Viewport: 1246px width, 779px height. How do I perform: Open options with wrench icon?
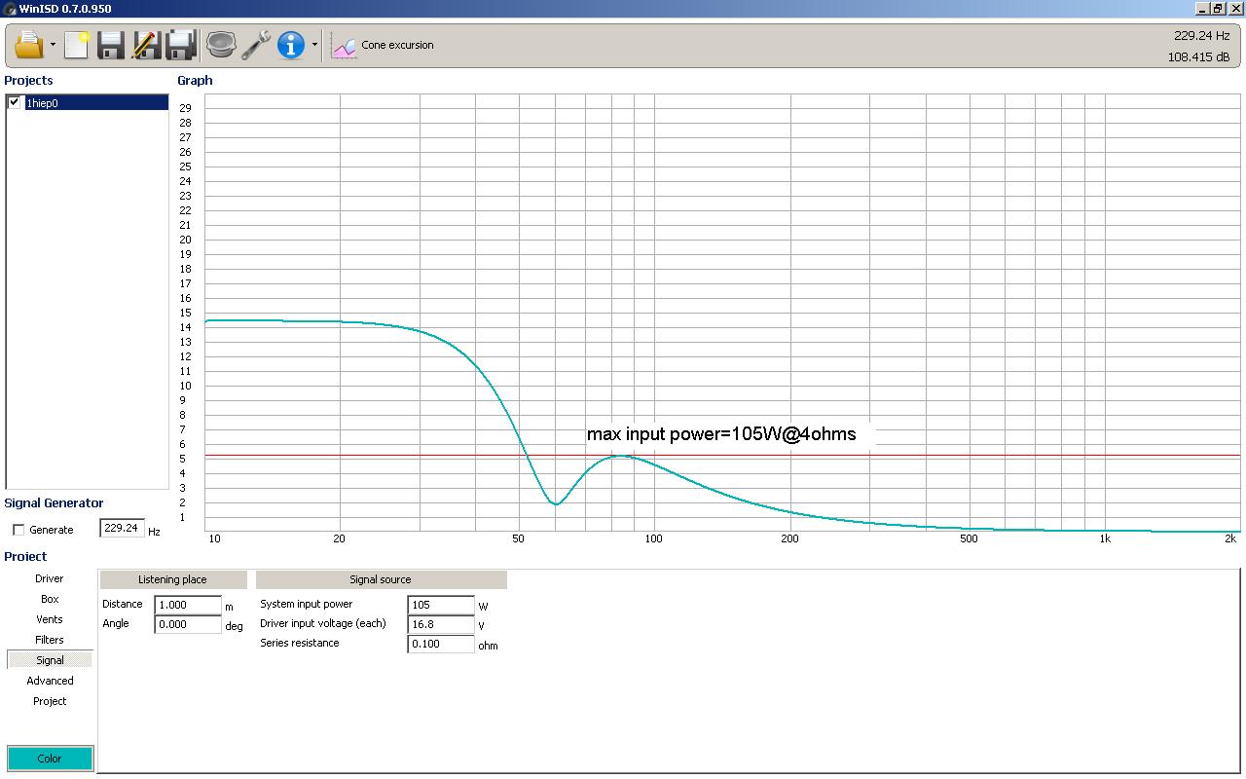256,45
